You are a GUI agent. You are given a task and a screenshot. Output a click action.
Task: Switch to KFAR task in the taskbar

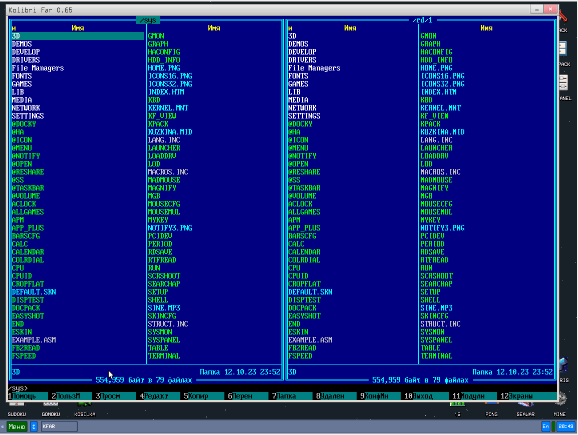[59, 426]
